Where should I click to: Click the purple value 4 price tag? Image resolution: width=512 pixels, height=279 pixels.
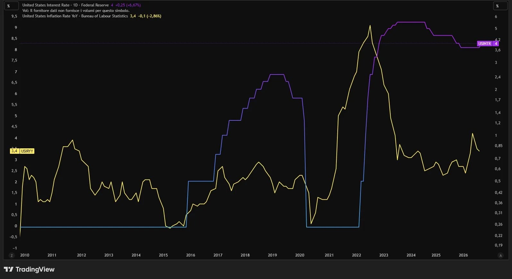[496, 44]
